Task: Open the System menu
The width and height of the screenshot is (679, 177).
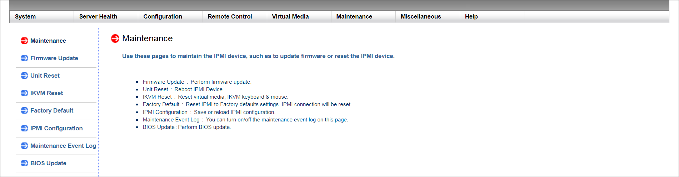Action: (x=25, y=16)
